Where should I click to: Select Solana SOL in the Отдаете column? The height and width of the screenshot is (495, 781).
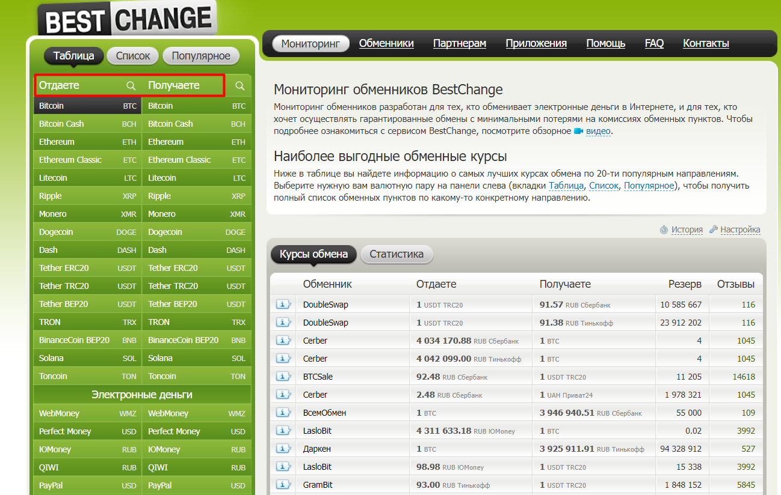[x=88, y=358]
